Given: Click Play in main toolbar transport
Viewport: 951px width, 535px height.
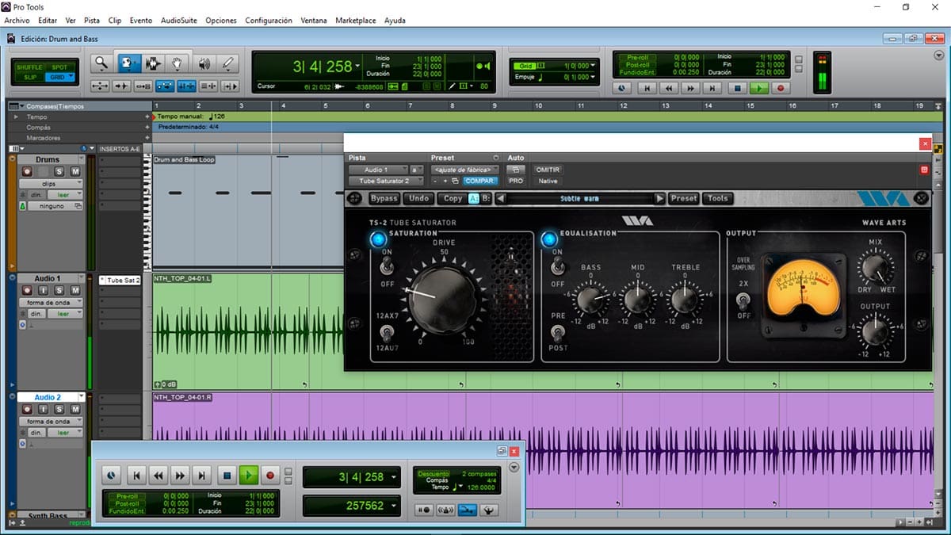Looking at the screenshot, I should [759, 89].
